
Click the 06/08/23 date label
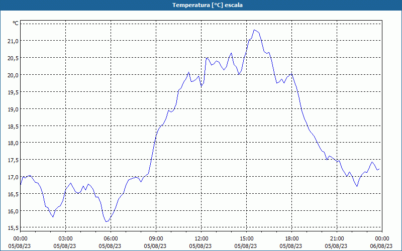coord(381,246)
